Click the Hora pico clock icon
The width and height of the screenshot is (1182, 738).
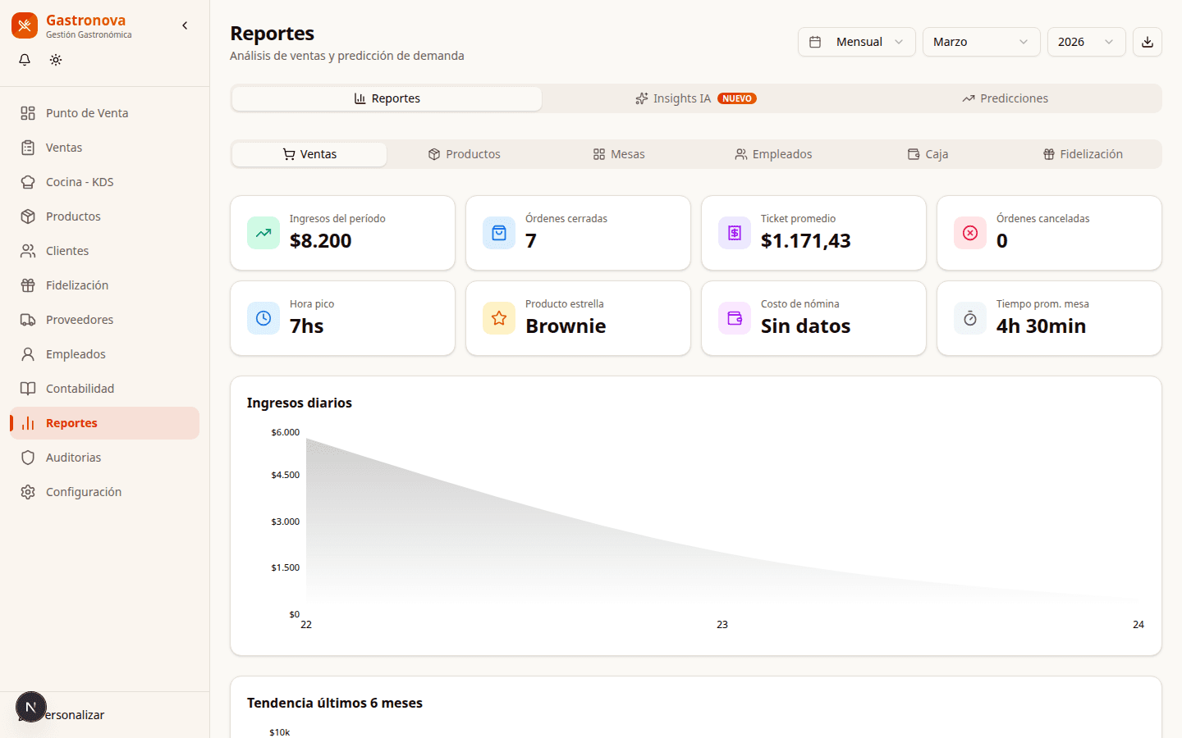coord(263,318)
